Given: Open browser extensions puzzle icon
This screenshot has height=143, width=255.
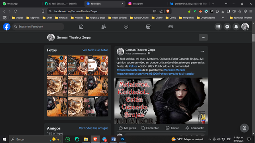Looking at the screenshot, I should tap(217, 11).
